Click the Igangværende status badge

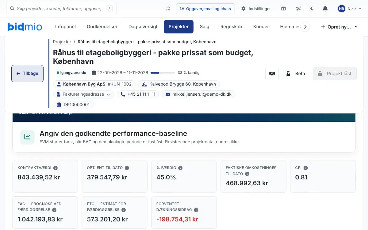pyautogui.click(x=71, y=73)
